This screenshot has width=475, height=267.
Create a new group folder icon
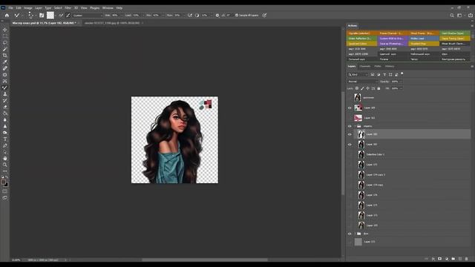[453, 259]
